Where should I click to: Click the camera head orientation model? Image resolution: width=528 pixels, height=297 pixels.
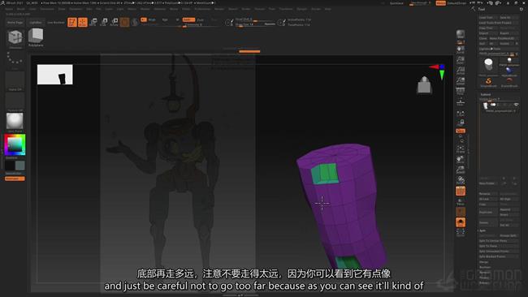[x=424, y=84]
